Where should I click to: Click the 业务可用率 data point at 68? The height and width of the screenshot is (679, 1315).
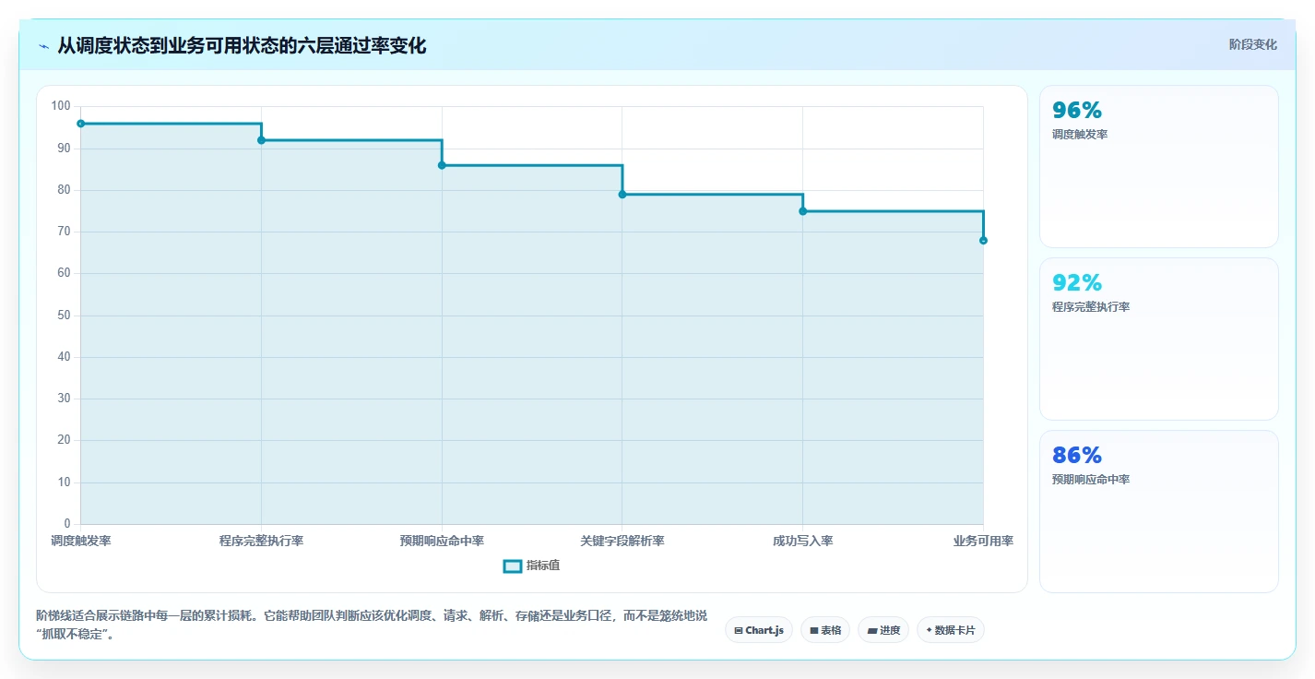pos(983,240)
